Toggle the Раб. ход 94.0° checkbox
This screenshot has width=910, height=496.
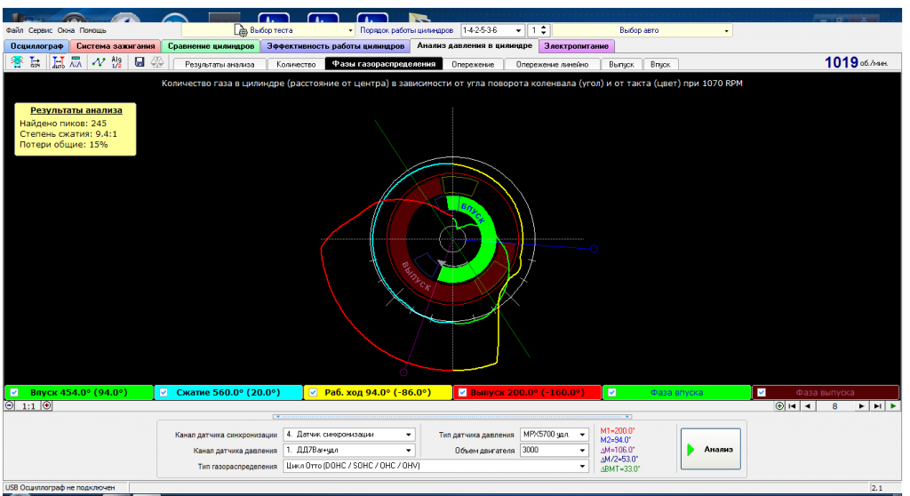[x=313, y=393]
